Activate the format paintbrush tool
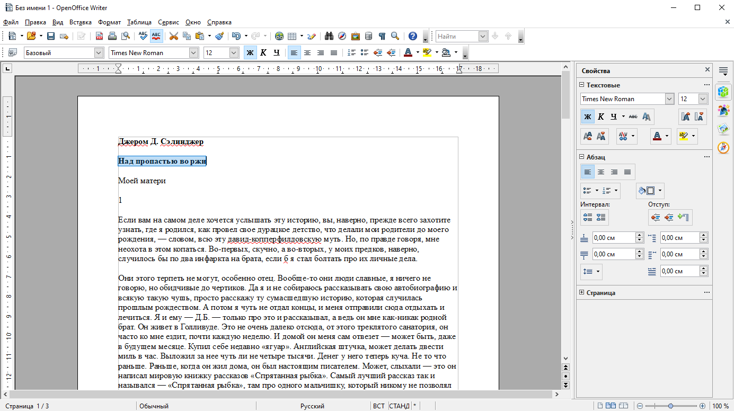 [x=219, y=36]
